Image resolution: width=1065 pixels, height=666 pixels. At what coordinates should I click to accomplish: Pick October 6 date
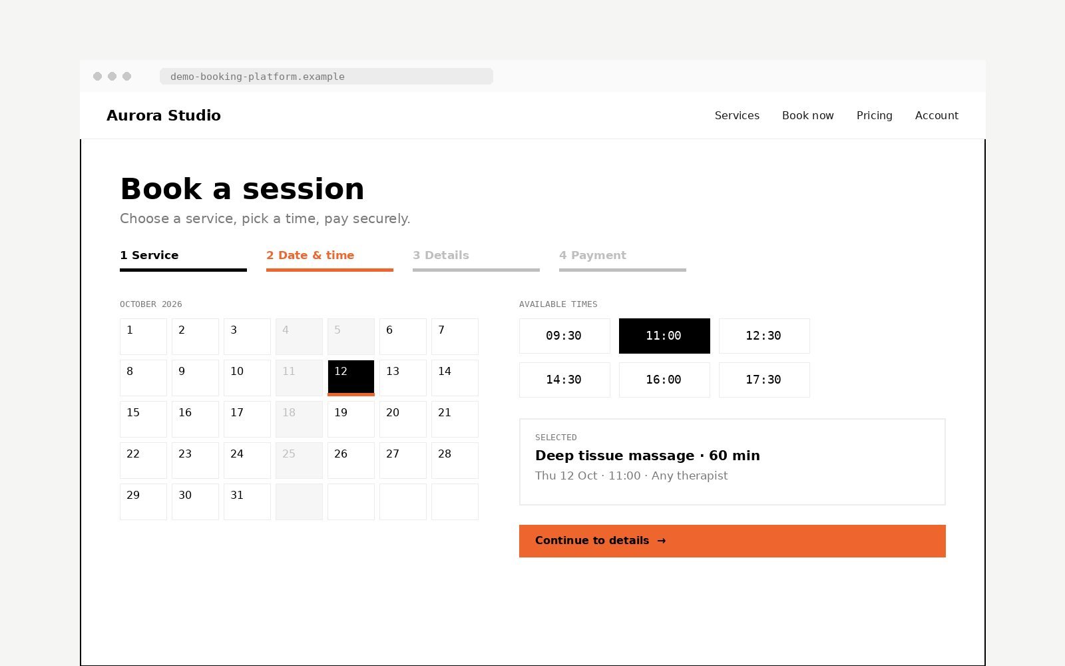click(x=403, y=336)
